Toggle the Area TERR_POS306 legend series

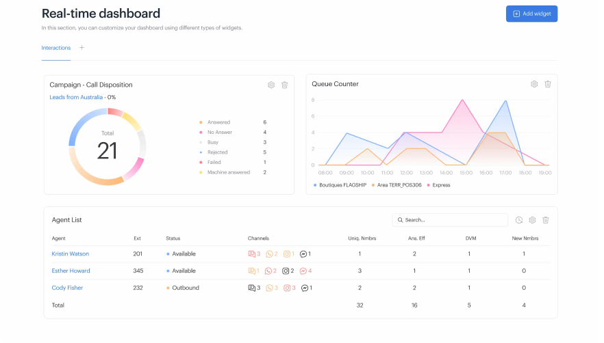tap(397, 185)
